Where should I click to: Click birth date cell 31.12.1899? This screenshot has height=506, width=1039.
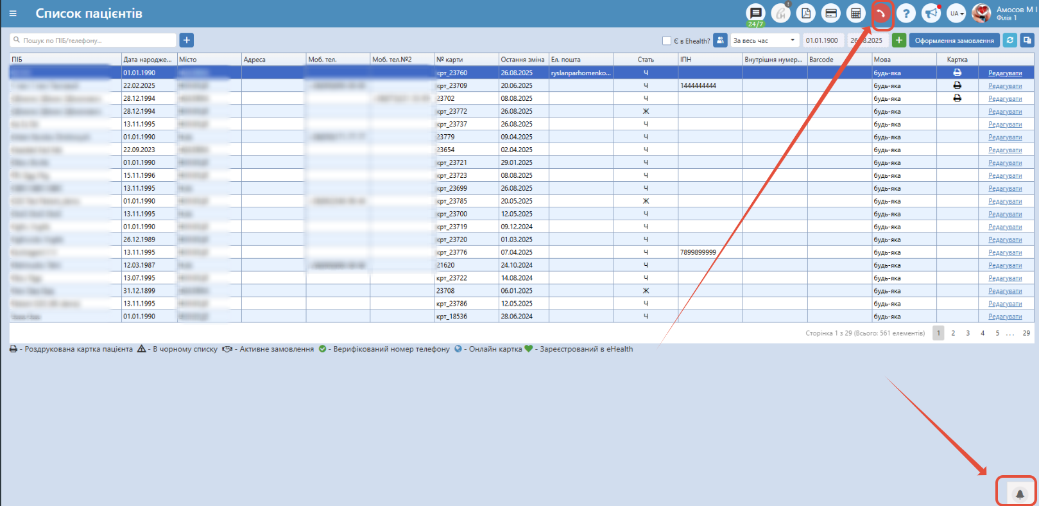point(150,291)
